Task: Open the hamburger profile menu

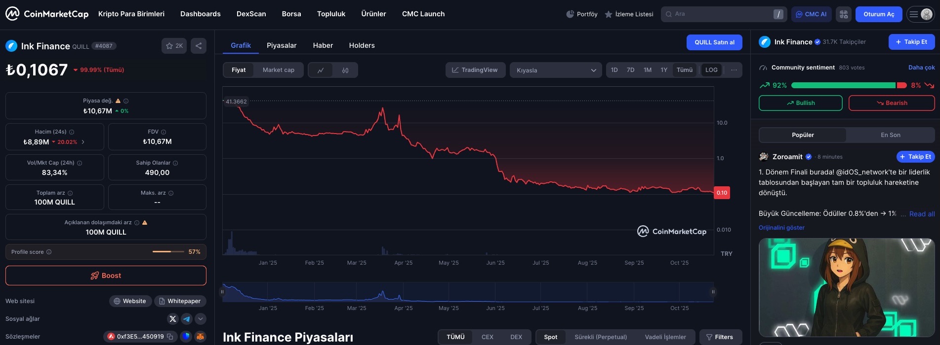Action: tap(920, 14)
